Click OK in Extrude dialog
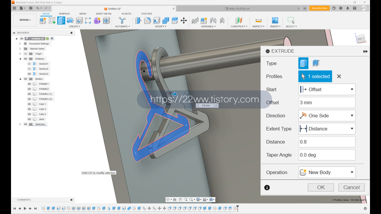The width and height of the screenshot is (381, 214). pos(321,187)
